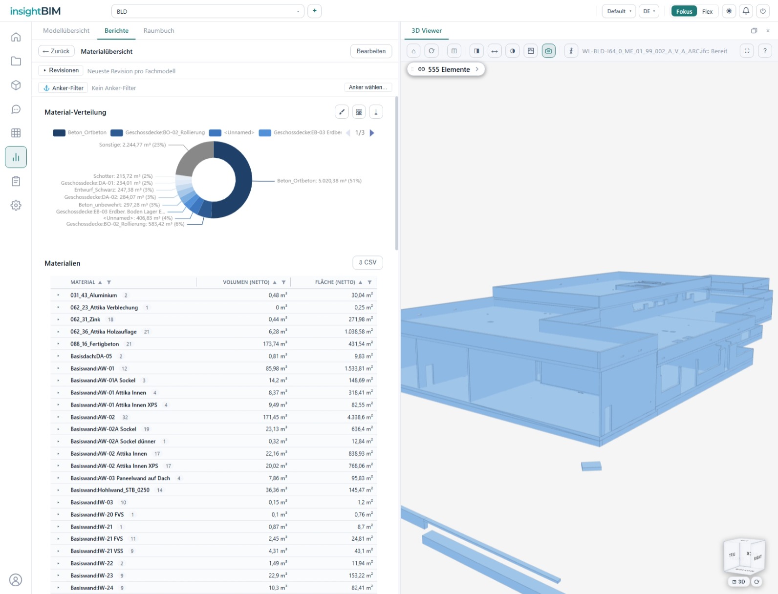Switch to Fokus mode

point(684,11)
